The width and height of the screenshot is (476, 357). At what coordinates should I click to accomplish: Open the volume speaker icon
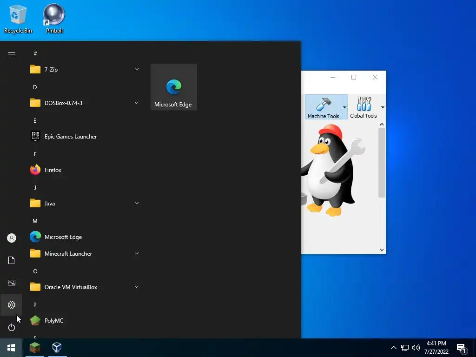point(416,348)
